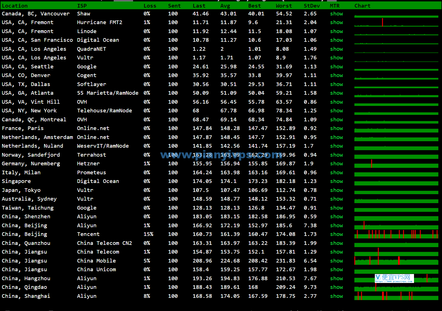
Task: Show MTR for Japan, Tokyo Vultr
Action: 336,190
